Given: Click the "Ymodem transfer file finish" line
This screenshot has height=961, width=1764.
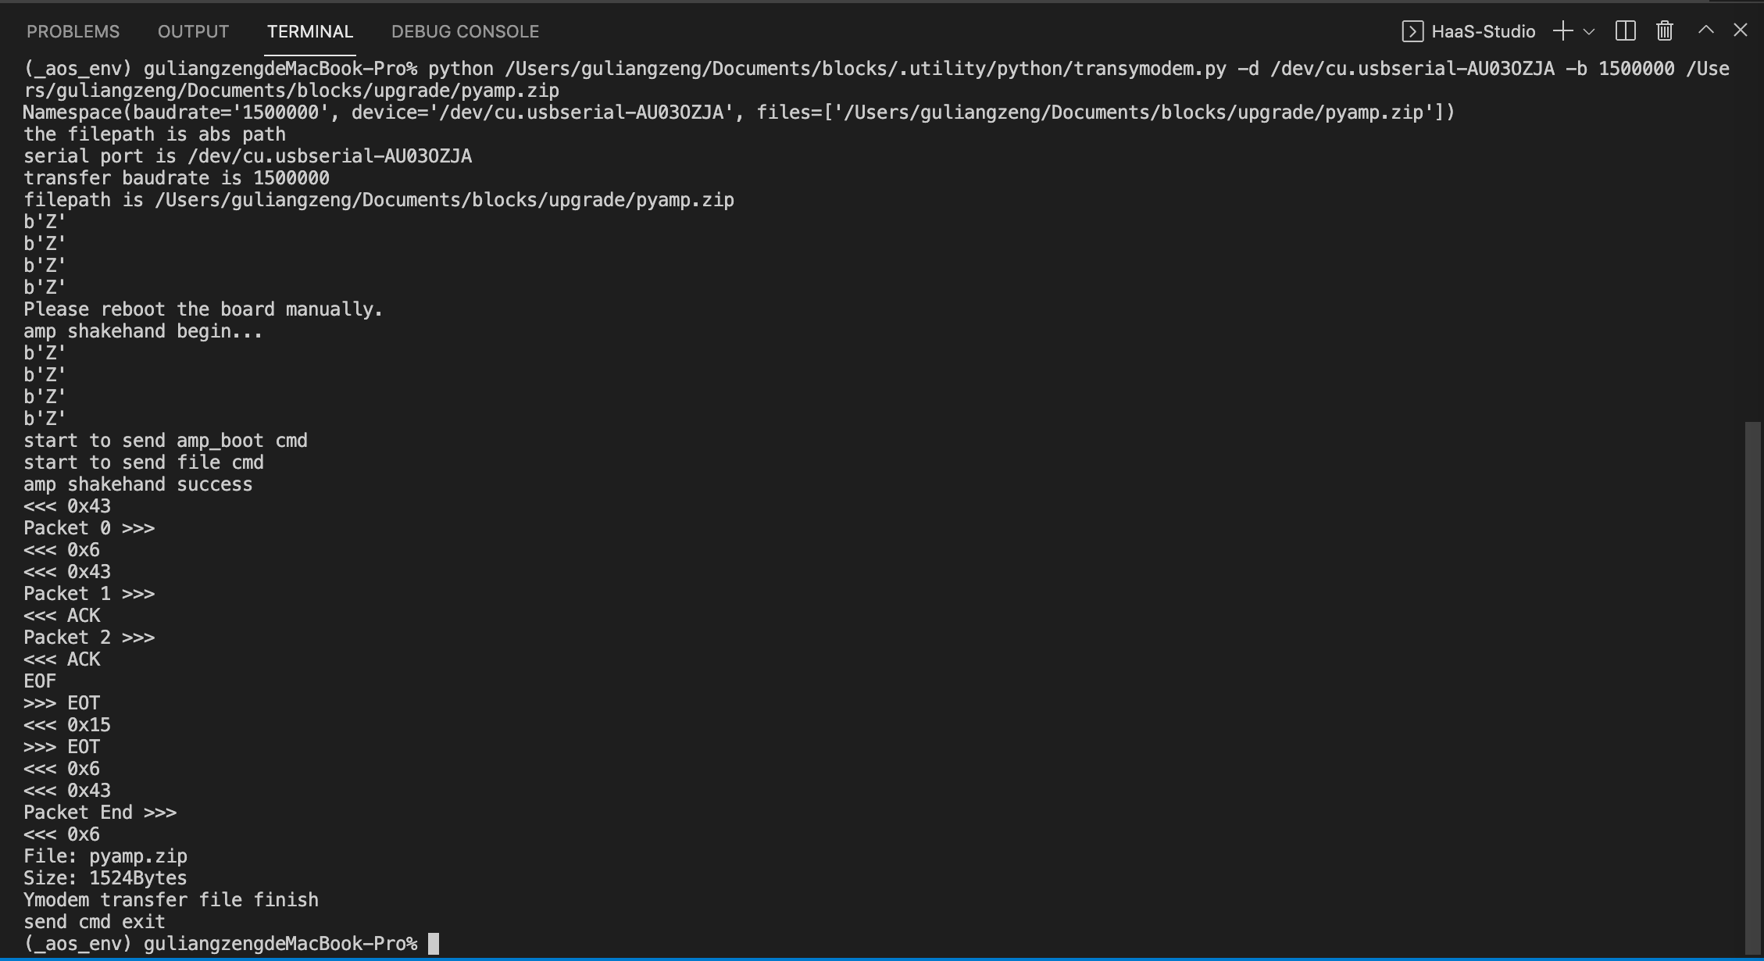Looking at the screenshot, I should [x=171, y=900].
